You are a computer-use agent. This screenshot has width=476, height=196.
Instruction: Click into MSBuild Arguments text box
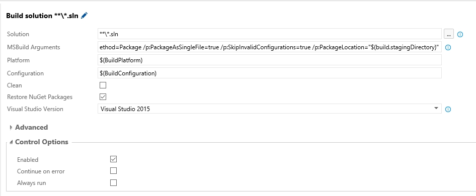(270, 47)
